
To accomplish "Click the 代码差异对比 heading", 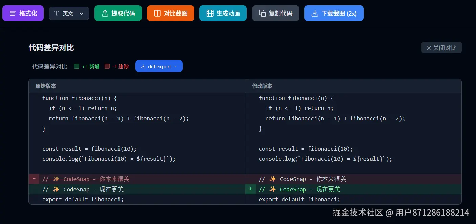I will click(x=51, y=48).
